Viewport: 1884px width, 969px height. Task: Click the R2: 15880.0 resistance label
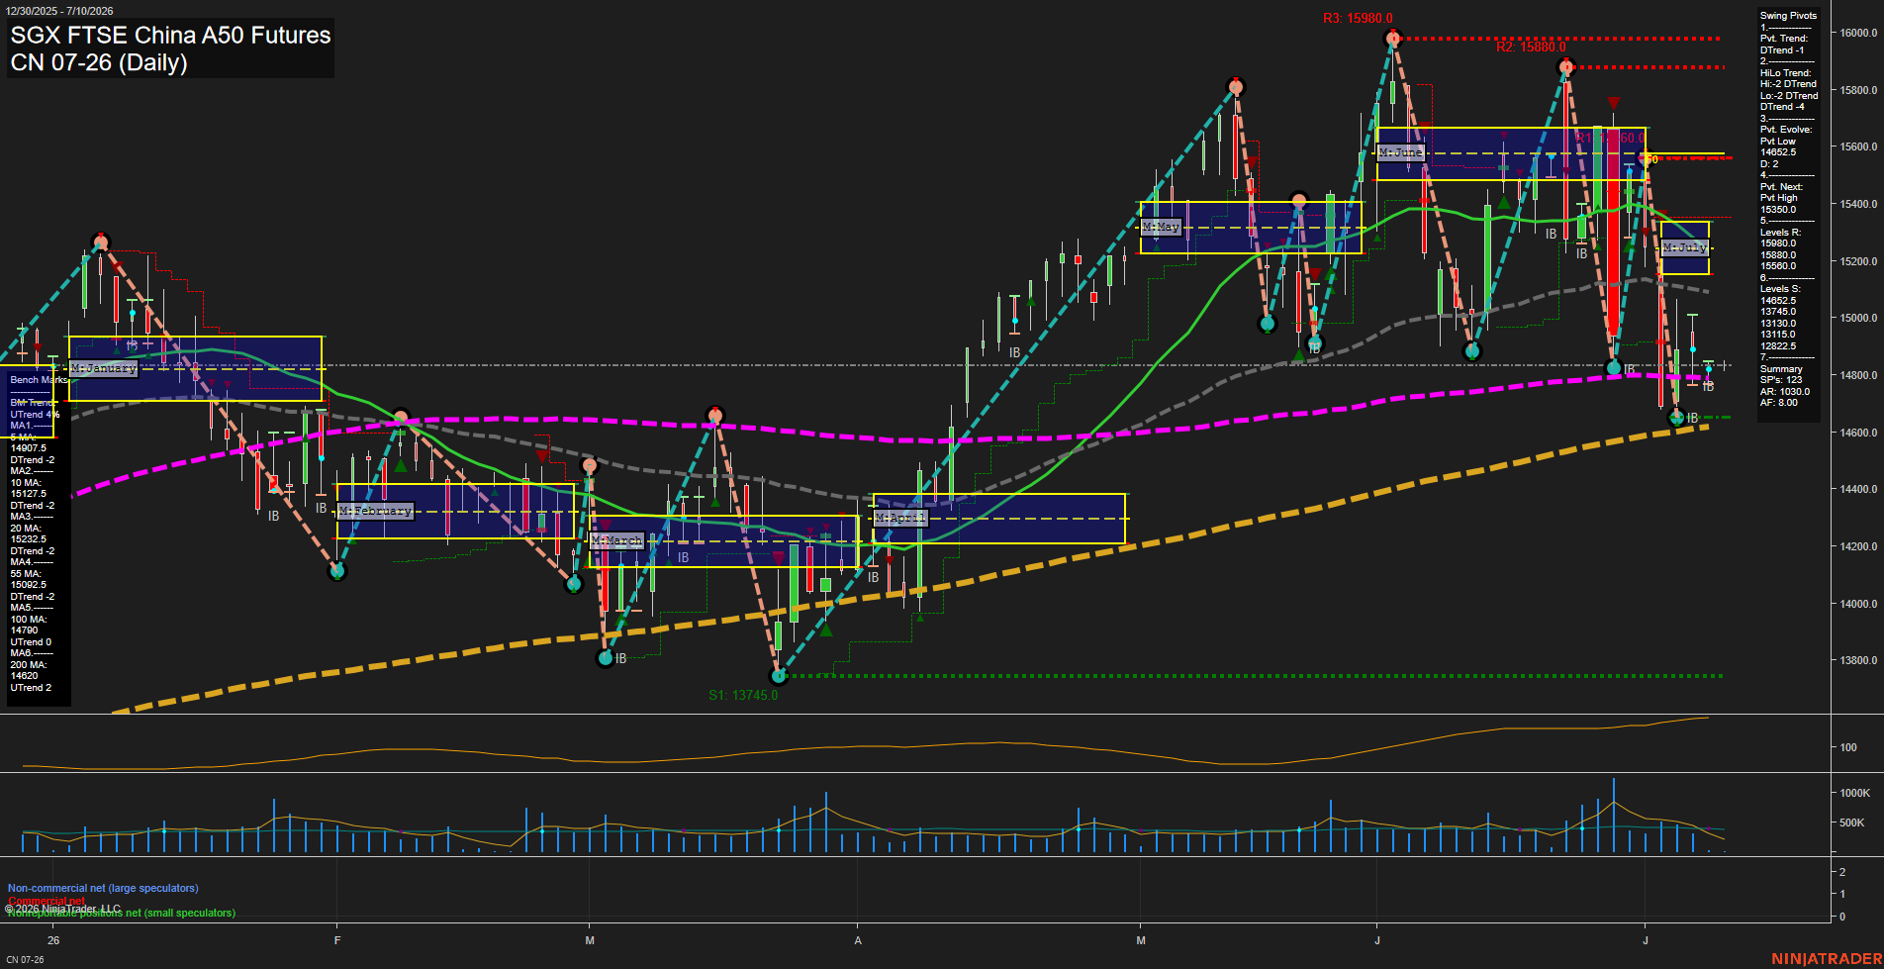[x=1531, y=47]
